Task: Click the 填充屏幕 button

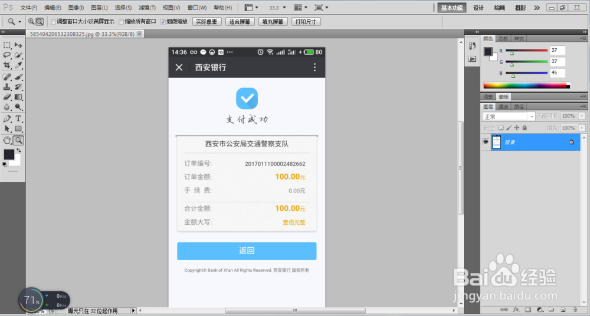Action: (x=273, y=22)
